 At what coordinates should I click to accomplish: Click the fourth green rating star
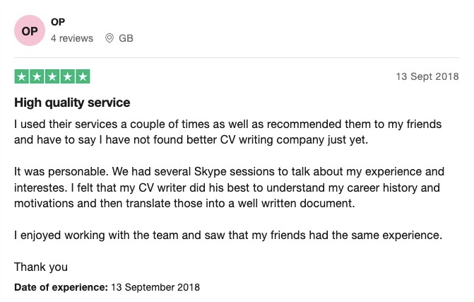tap(67, 76)
